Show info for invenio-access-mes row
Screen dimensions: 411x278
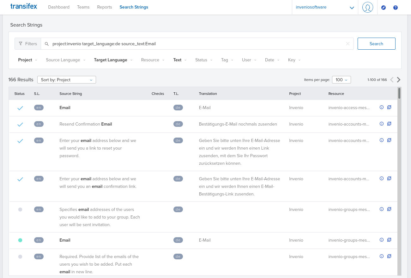pos(381,107)
